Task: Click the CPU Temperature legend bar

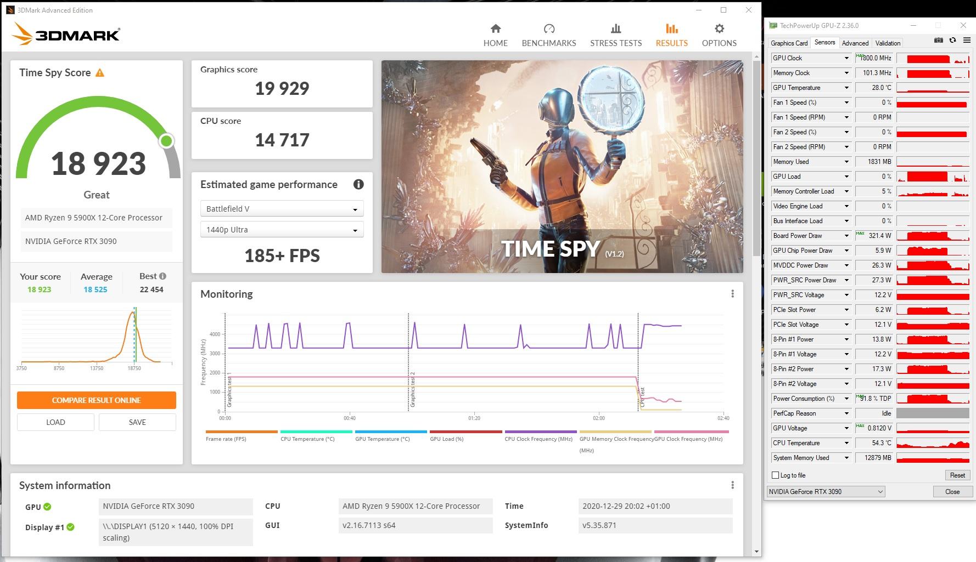Action: (x=316, y=432)
